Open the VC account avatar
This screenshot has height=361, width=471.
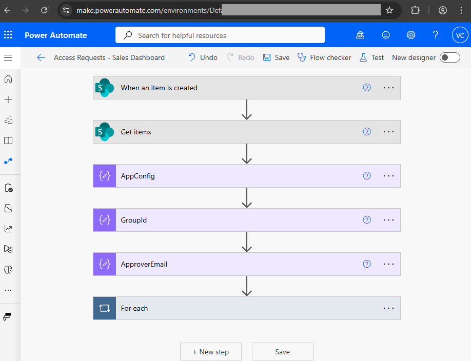(x=460, y=35)
